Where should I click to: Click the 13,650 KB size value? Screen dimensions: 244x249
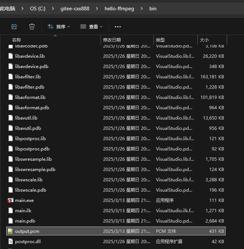[x=214, y=118]
